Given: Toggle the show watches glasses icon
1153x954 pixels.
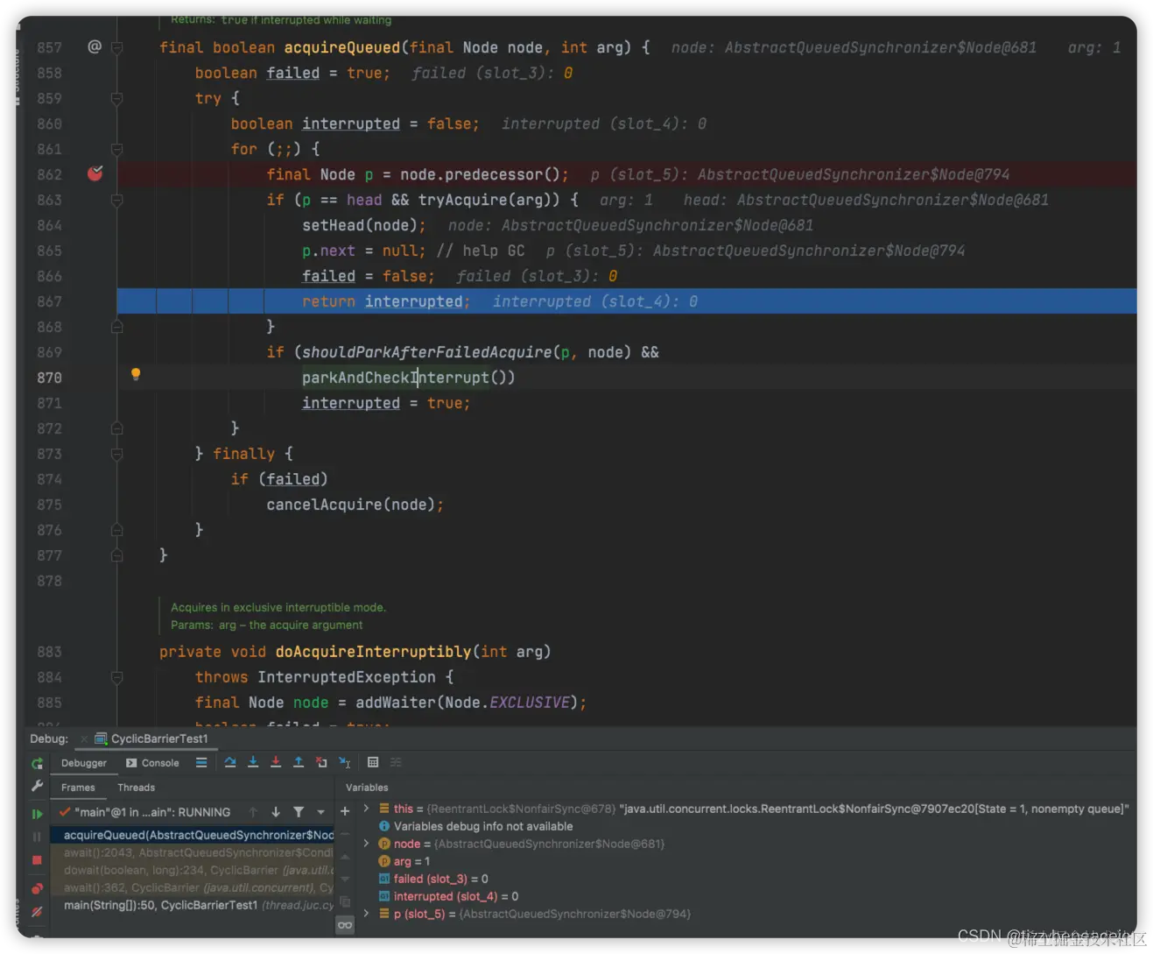Looking at the screenshot, I should pyautogui.click(x=345, y=925).
